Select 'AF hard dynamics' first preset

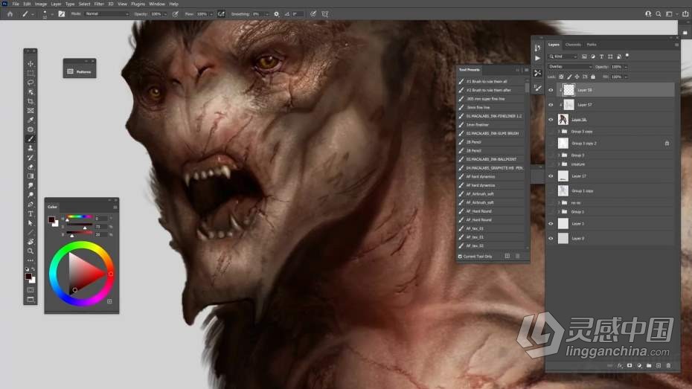click(491, 176)
